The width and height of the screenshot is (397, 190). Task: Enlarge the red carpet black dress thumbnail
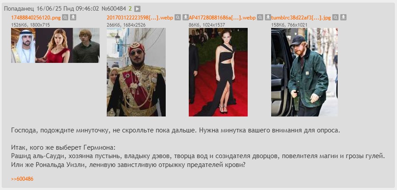click(218, 72)
